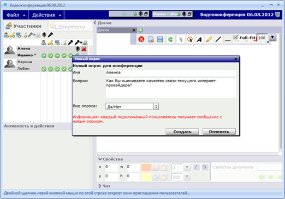The height and width of the screenshot is (199, 285).
Task: Toggle the remote-control right for Марина Любин
Action: pyautogui.click(x=64, y=69)
